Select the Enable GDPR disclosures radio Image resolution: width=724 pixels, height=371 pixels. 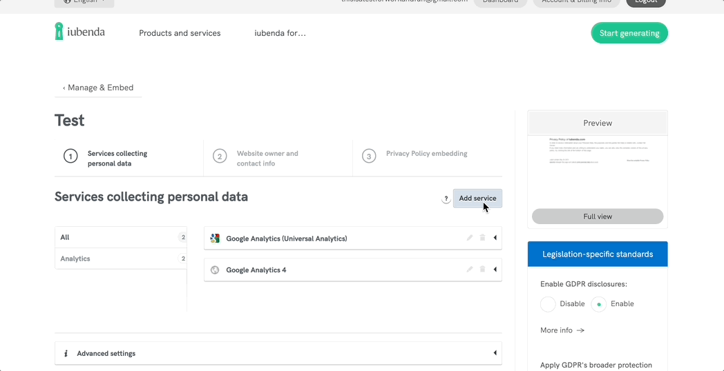[598, 304]
